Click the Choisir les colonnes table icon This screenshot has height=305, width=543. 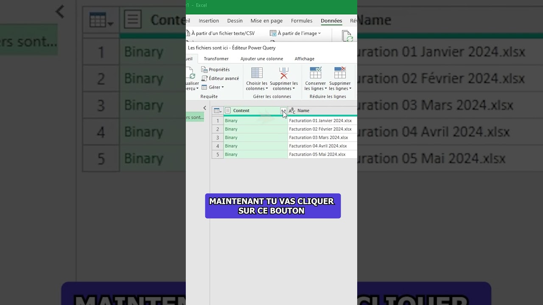[257, 73]
